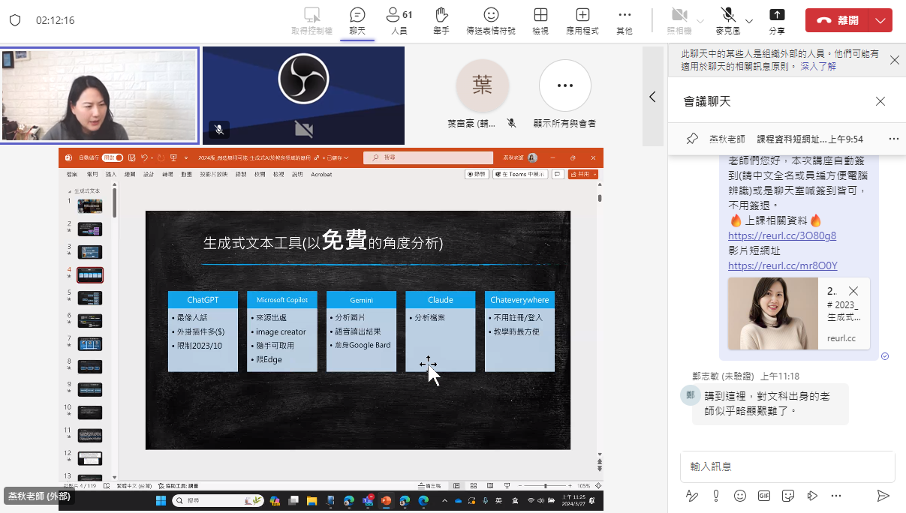
Task: Open link https://reurl.cc/3O80g8
Action: click(x=782, y=235)
